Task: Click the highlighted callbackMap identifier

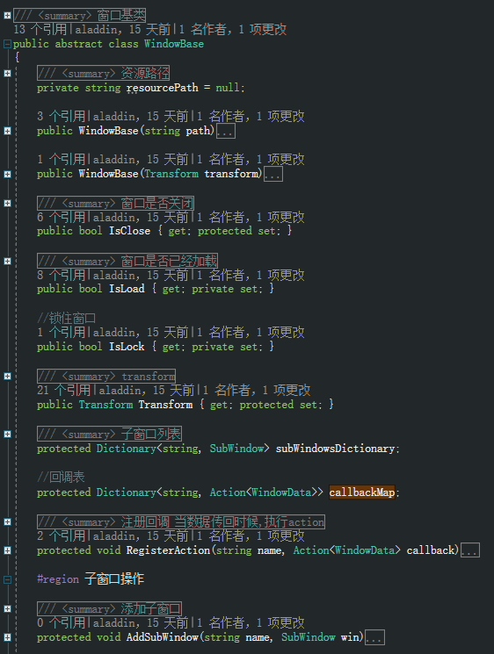Action: [x=361, y=492]
